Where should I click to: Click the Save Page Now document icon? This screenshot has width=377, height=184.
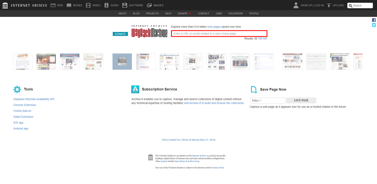[254, 89]
